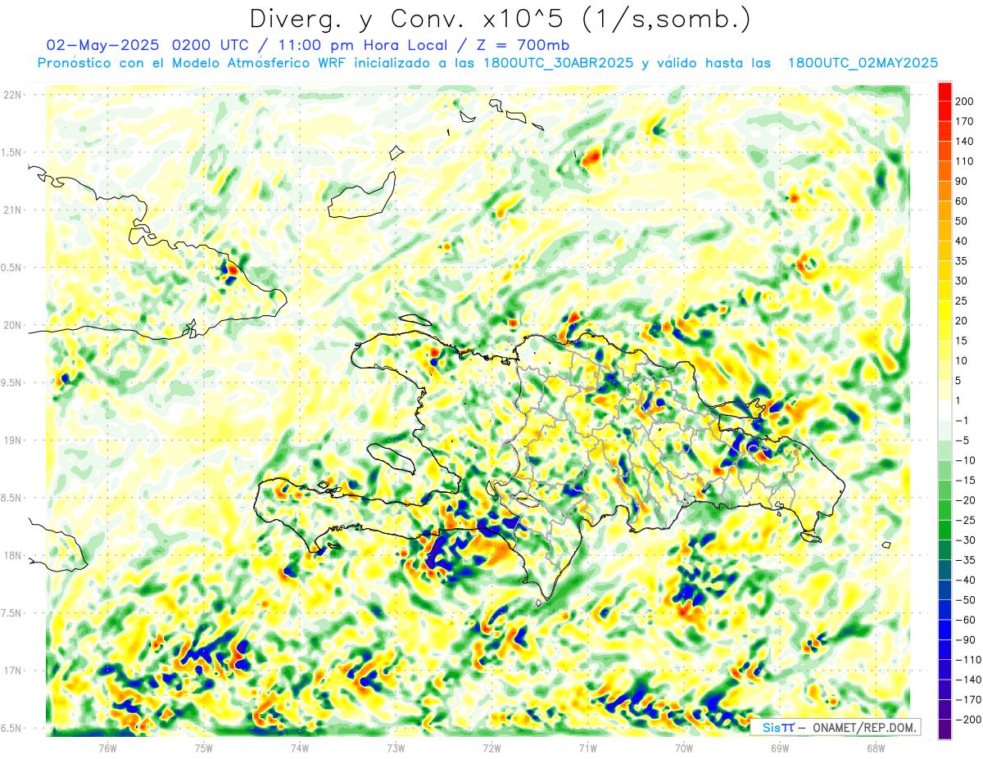This screenshot has width=983, height=759.
Task: Click the '-60' color scale value
Action: pyautogui.click(x=964, y=621)
